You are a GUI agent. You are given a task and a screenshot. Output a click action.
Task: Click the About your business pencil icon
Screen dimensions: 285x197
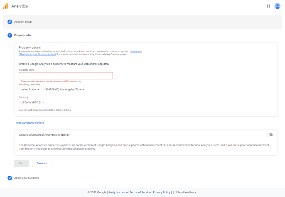(x=10, y=178)
